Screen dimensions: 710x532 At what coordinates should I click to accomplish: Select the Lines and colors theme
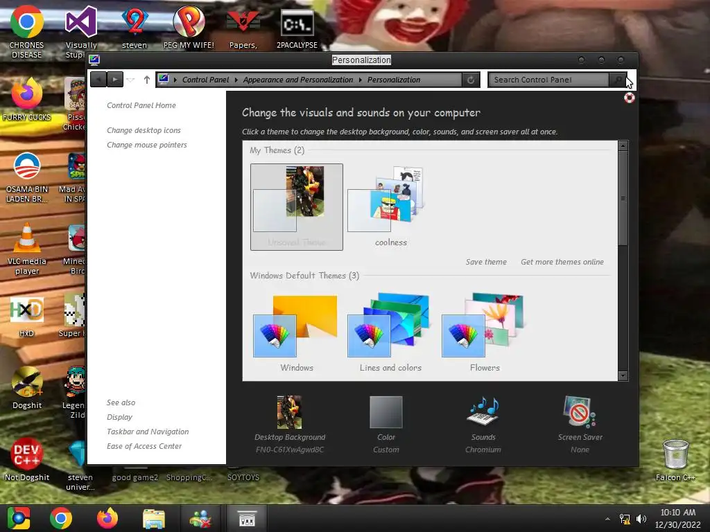[x=391, y=332]
